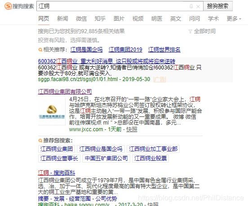248x206 pixels.
Task: Search suggestion 中国五矿集团公司
Action: [x=106, y=159]
